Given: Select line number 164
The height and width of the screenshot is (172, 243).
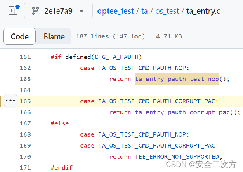Looking at the screenshot, I should point(25,90).
